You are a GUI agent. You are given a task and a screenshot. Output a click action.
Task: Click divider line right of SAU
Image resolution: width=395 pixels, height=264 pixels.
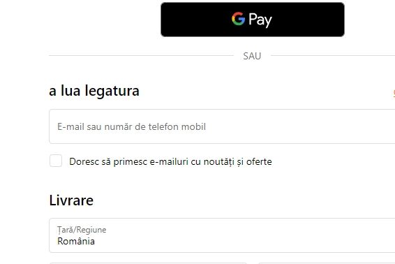[333, 55]
